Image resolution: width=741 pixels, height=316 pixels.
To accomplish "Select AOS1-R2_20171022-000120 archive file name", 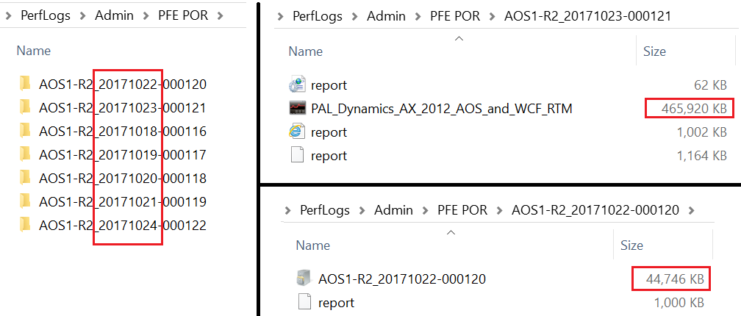I will (x=402, y=279).
